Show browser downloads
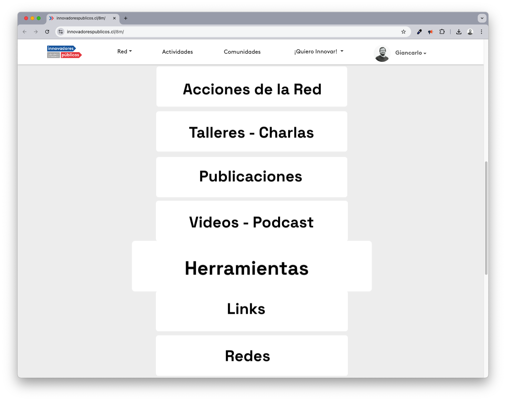Viewport: 506px width, 401px height. pos(459,32)
